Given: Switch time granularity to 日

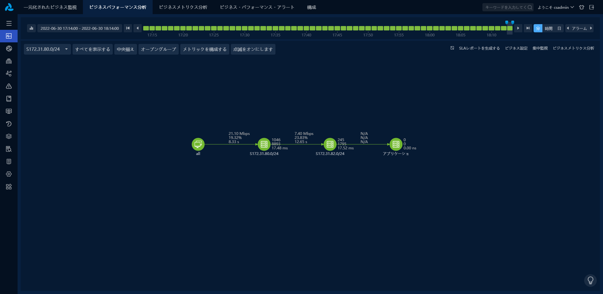Looking at the screenshot, I should coord(559,29).
